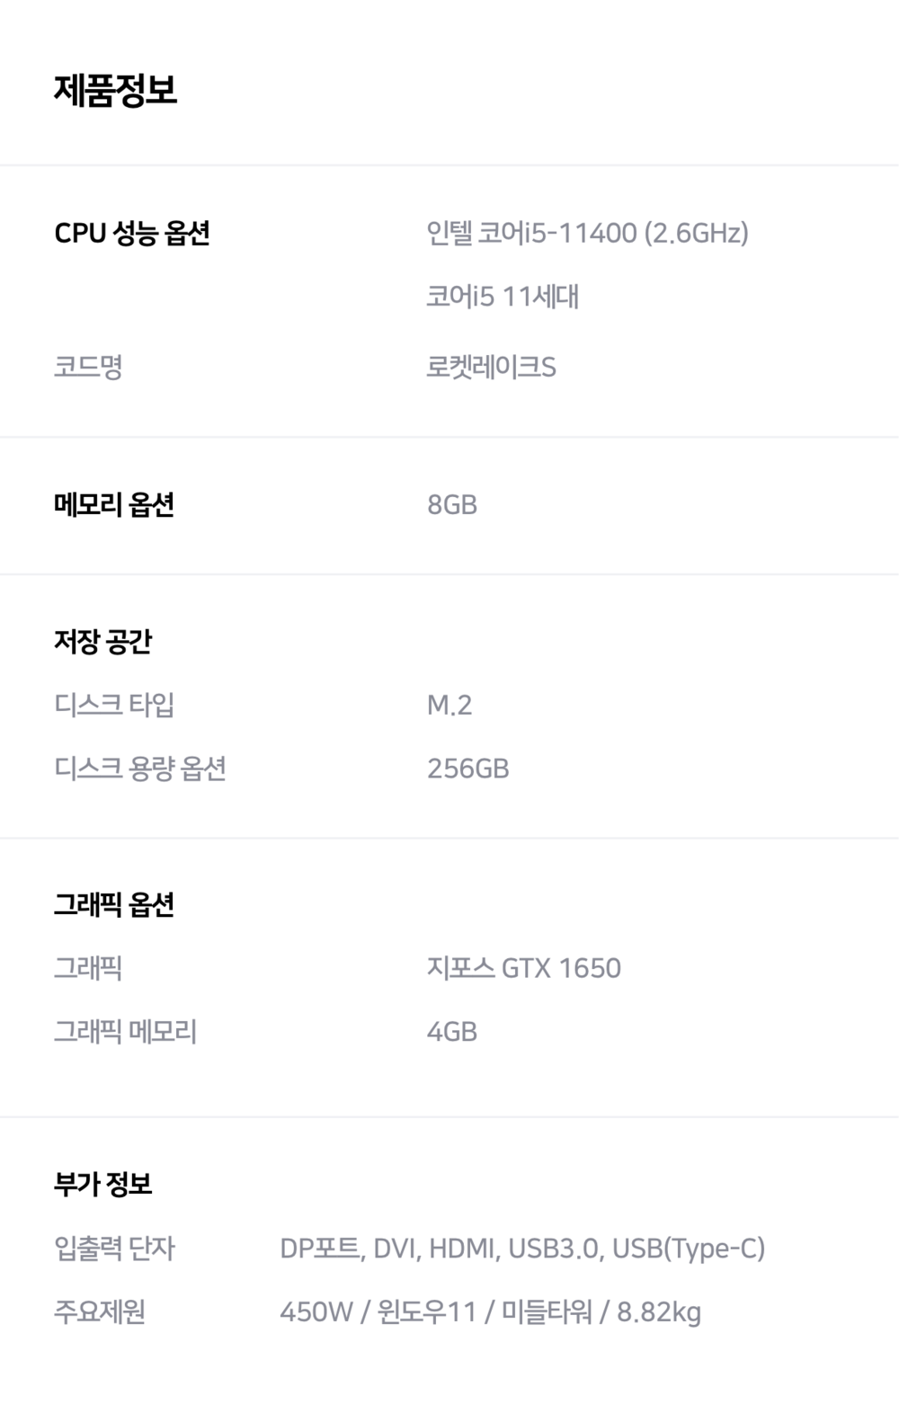Select the 디스크 타입 label
Screen dimensions: 899x1404
[x=114, y=705]
